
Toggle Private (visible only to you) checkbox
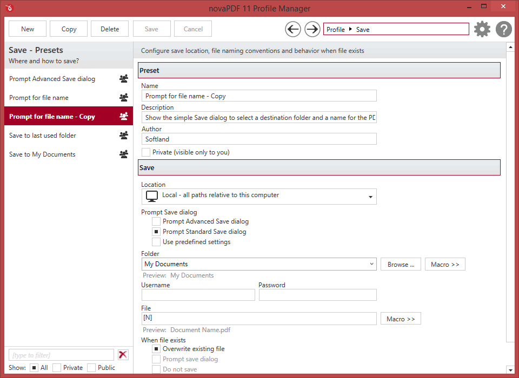click(145, 152)
